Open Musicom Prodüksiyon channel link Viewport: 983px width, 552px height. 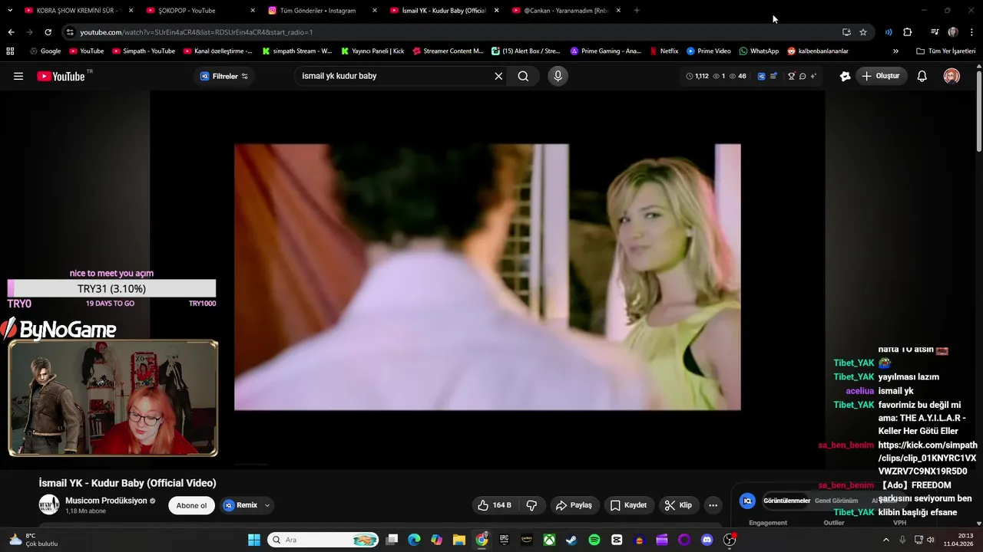[x=105, y=501]
